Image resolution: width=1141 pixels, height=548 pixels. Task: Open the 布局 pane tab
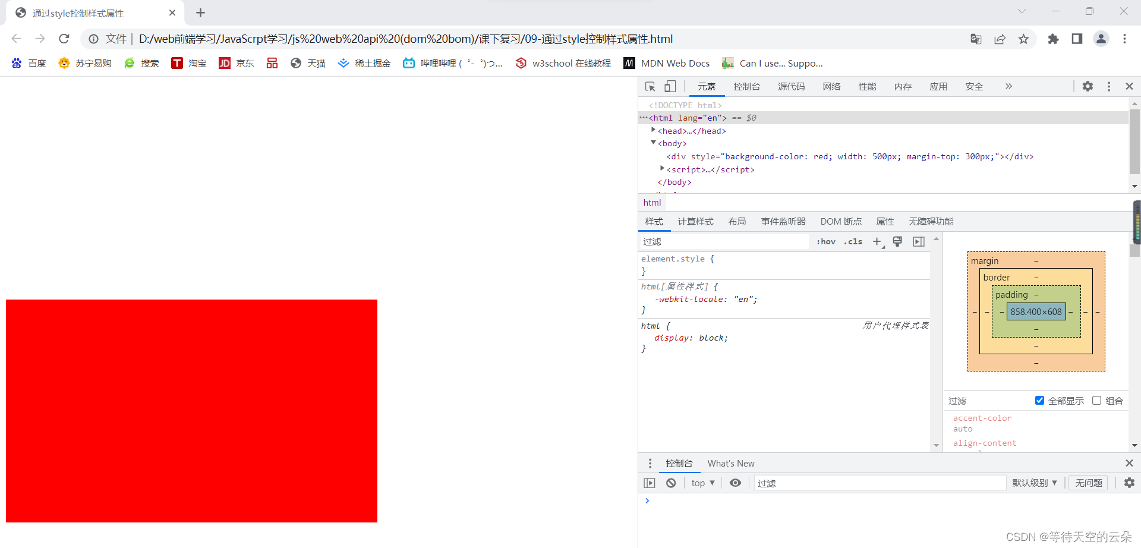click(x=737, y=222)
